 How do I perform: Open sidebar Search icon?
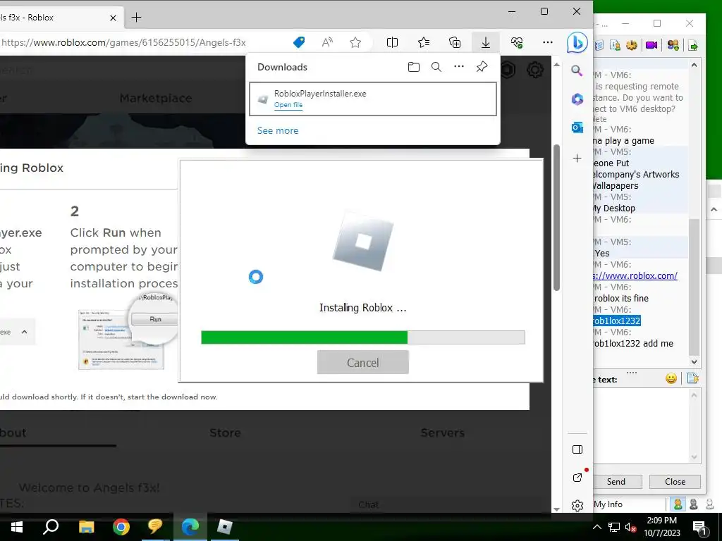[577, 70]
